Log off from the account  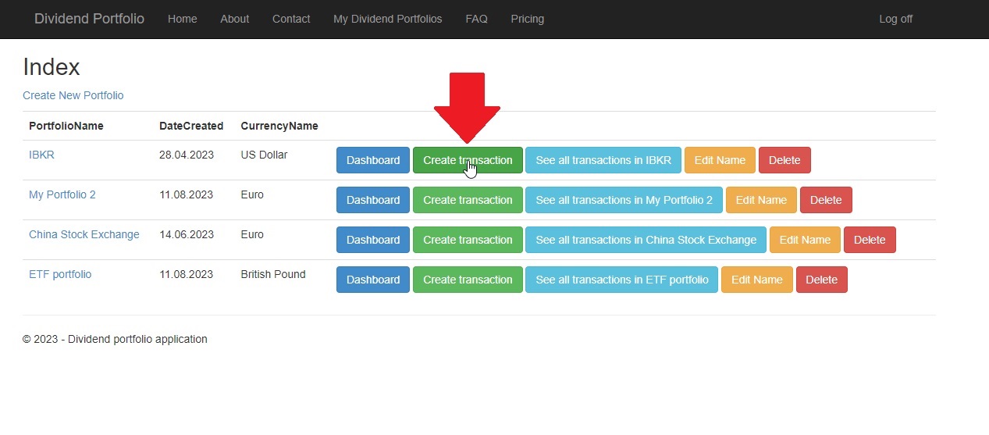(x=895, y=19)
